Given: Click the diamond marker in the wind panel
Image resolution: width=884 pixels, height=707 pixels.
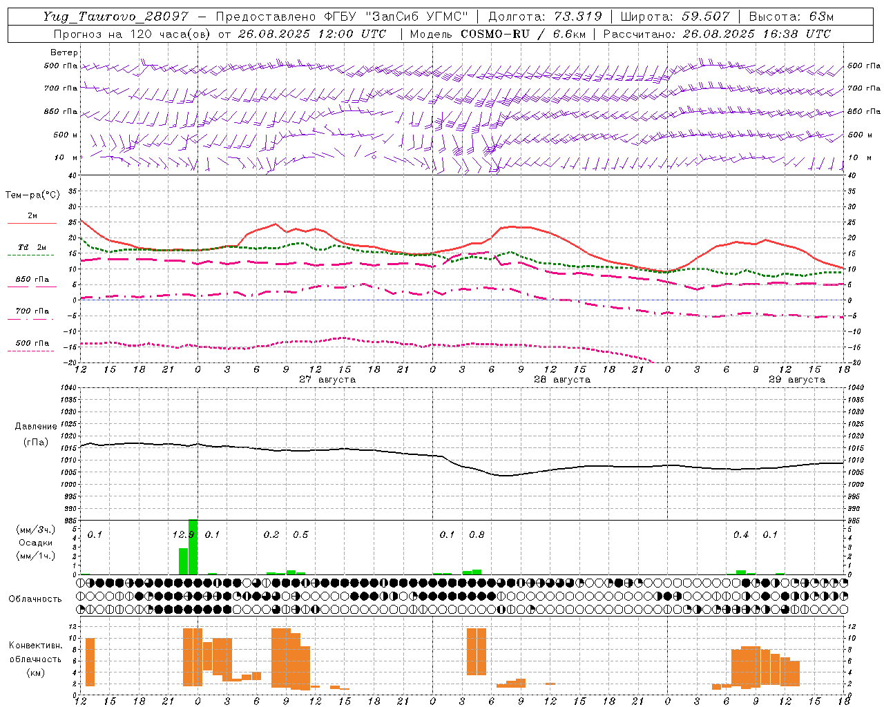Looking at the screenshot, I should [x=374, y=157].
